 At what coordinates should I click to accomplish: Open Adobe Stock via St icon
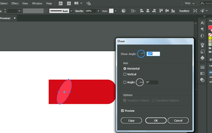[x=69, y=4]
